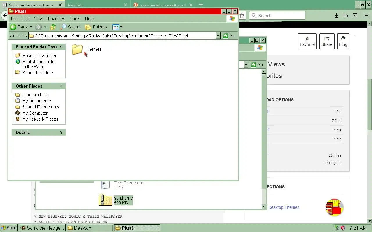The height and width of the screenshot is (232, 372).
Task: Open the Desktop Themes collection link
Action: coord(284,207)
